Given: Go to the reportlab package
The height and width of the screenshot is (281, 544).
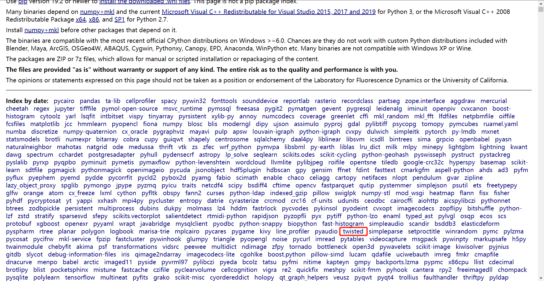Looking at the screenshot, I should tap(296, 101).
